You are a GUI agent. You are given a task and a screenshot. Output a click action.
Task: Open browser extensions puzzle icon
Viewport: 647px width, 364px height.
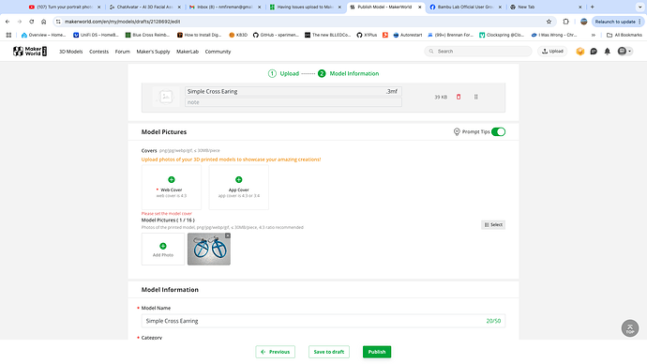[565, 22]
